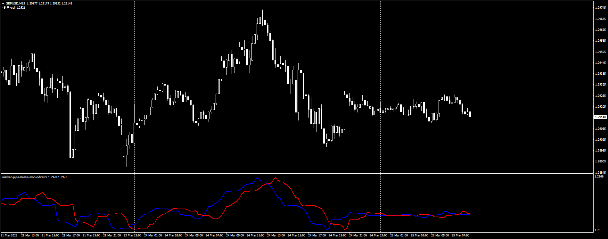Image resolution: width=608 pixels, height=239 pixels.
Task: Click the 21 Mar 2025 date label
Action: (9, 235)
